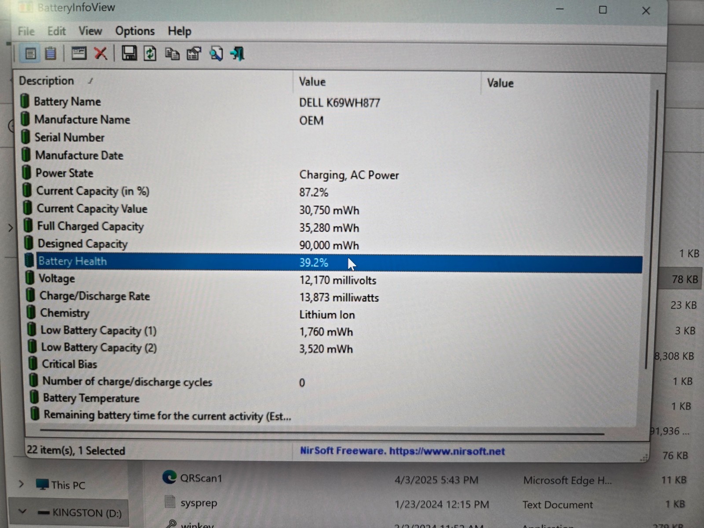
Task: Open Find using the magnifier icon
Action: 216,54
